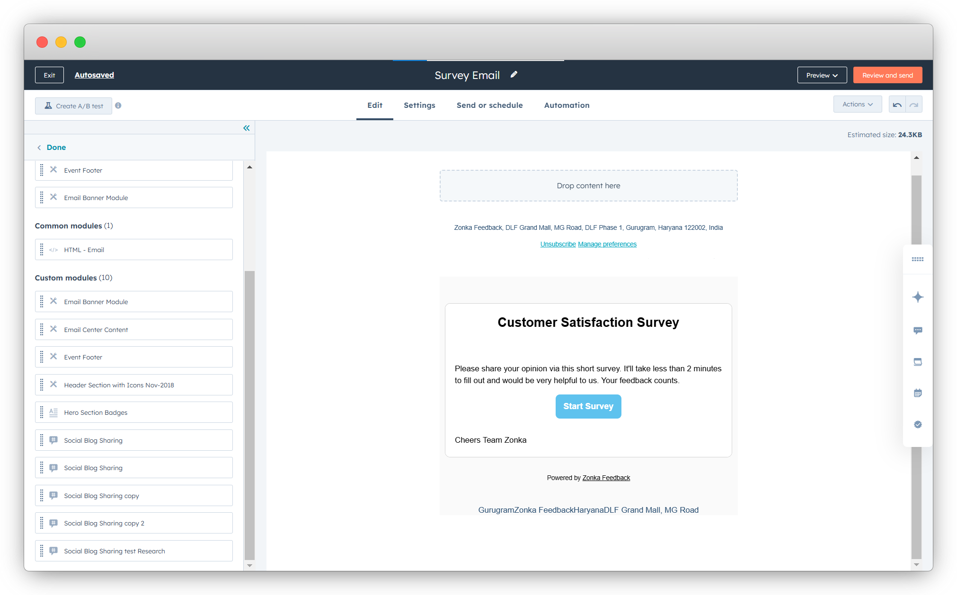Toggle delete icon on Email Banner Module
Viewport: 957px width, 595px height.
(x=54, y=197)
